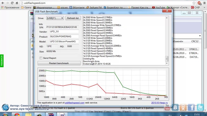
Task: Click the Twitter social icon
Action: click(x=200, y=107)
